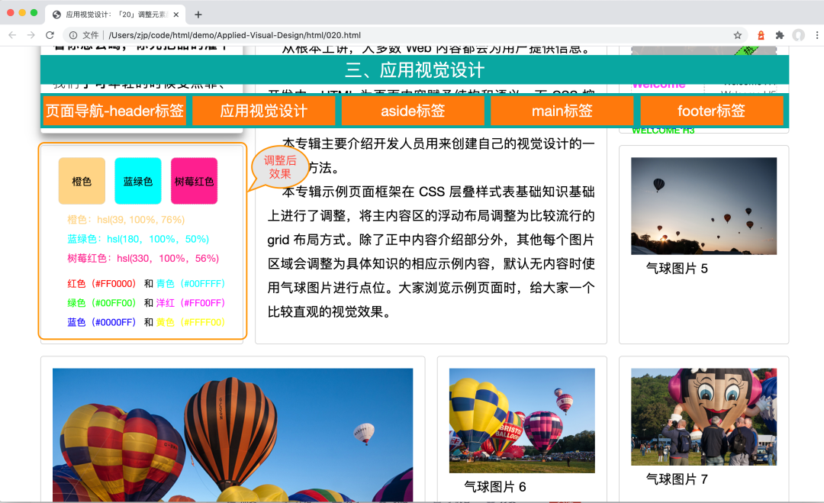Open the aside标签 nav item
Viewport: 824px width, 503px height.
[413, 111]
